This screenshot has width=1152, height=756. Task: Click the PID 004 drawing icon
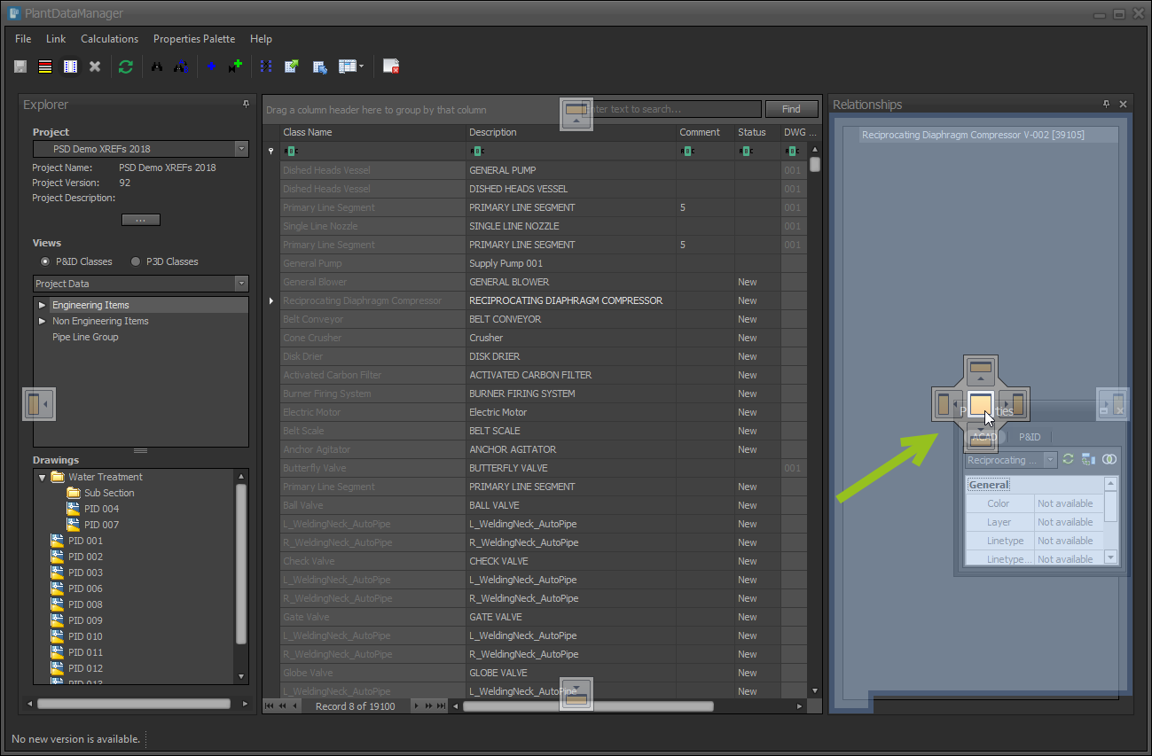tap(74, 509)
